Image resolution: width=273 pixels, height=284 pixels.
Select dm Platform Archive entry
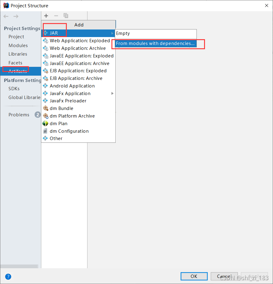coord(78,116)
